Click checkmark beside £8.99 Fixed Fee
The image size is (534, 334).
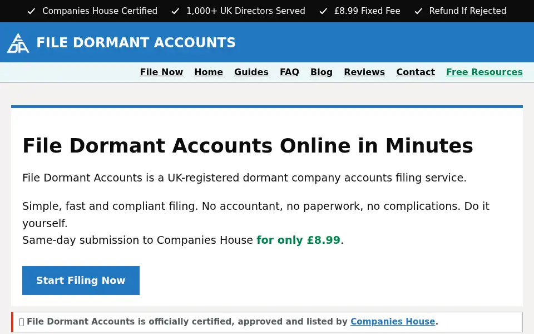[323, 11]
